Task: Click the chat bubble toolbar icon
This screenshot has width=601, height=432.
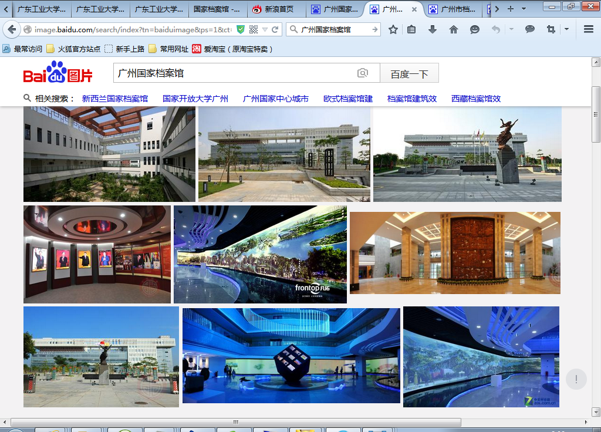Action: pyautogui.click(x=530, y=29)
